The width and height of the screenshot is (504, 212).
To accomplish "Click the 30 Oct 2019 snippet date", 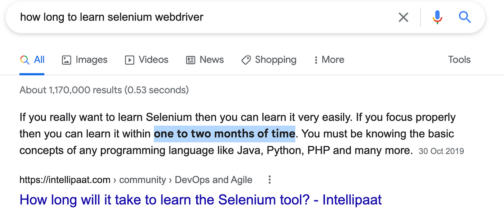I will 441,151.
